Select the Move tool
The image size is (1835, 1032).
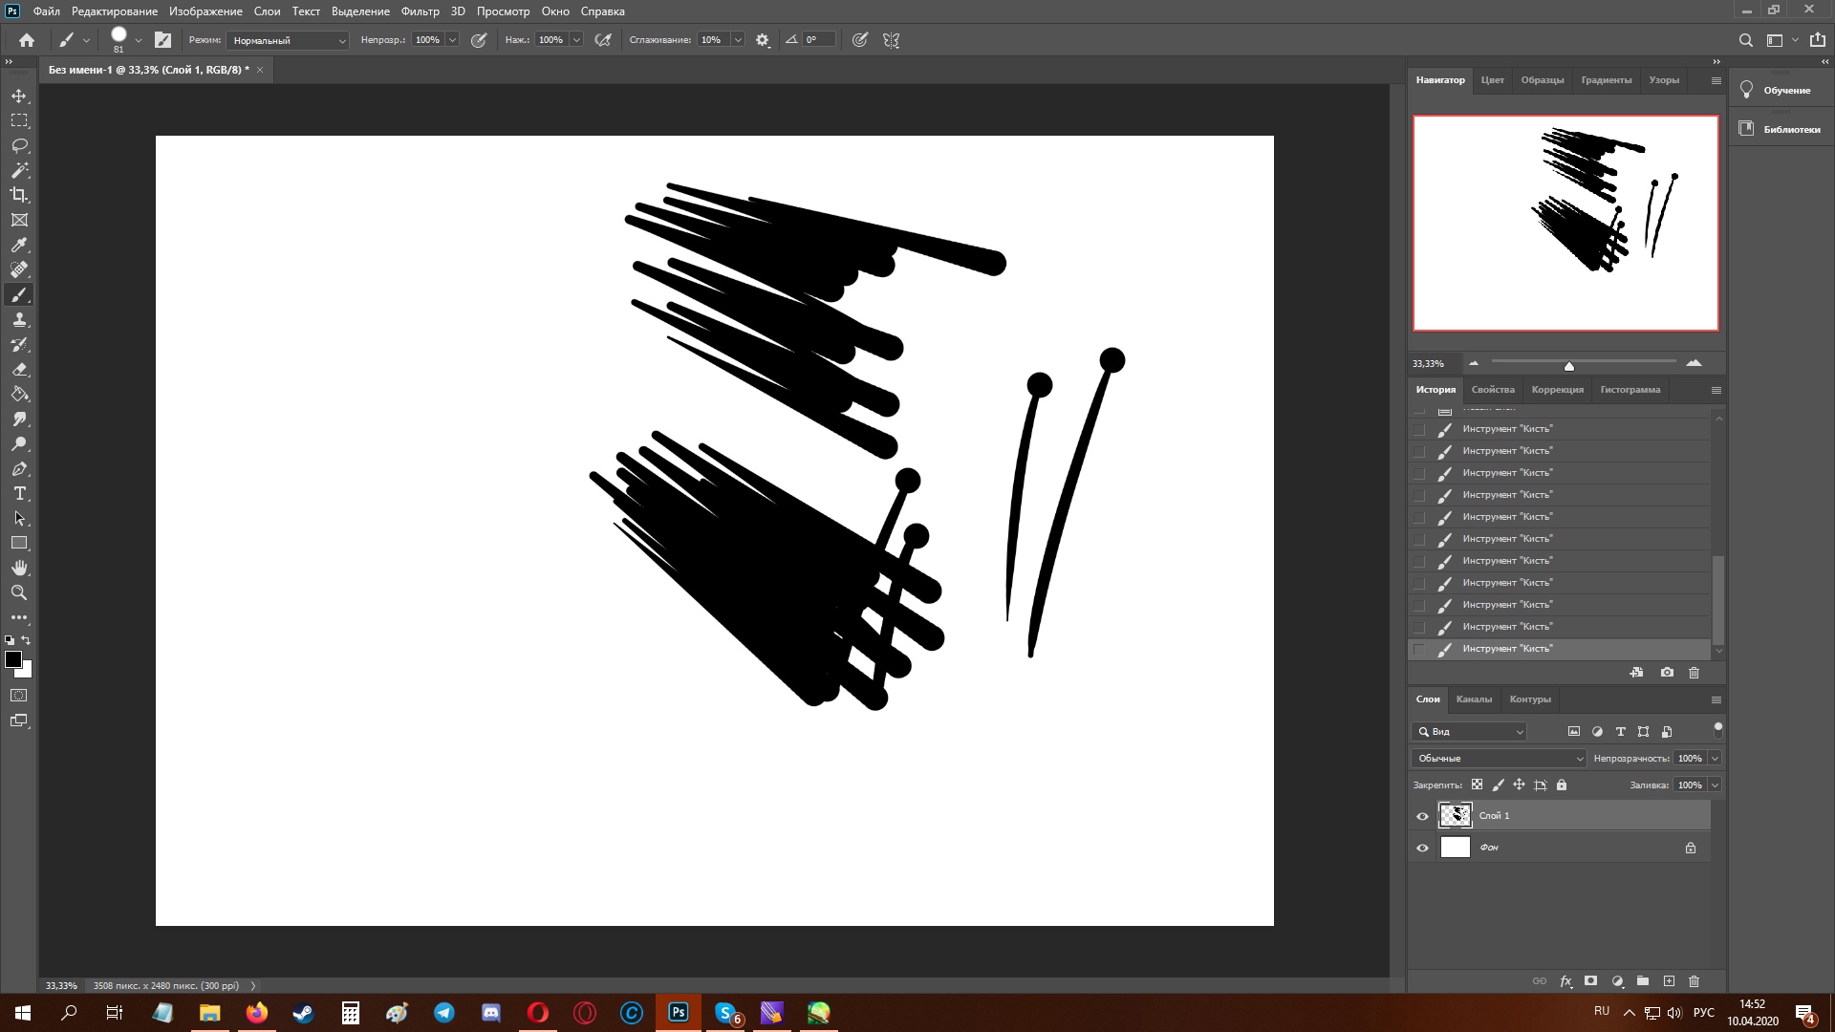click(19, 96)
